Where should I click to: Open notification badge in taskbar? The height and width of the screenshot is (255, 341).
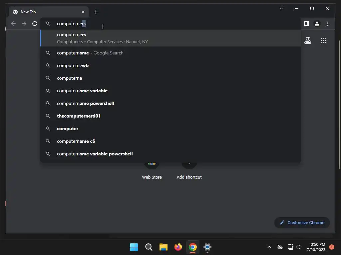(332, 247)
